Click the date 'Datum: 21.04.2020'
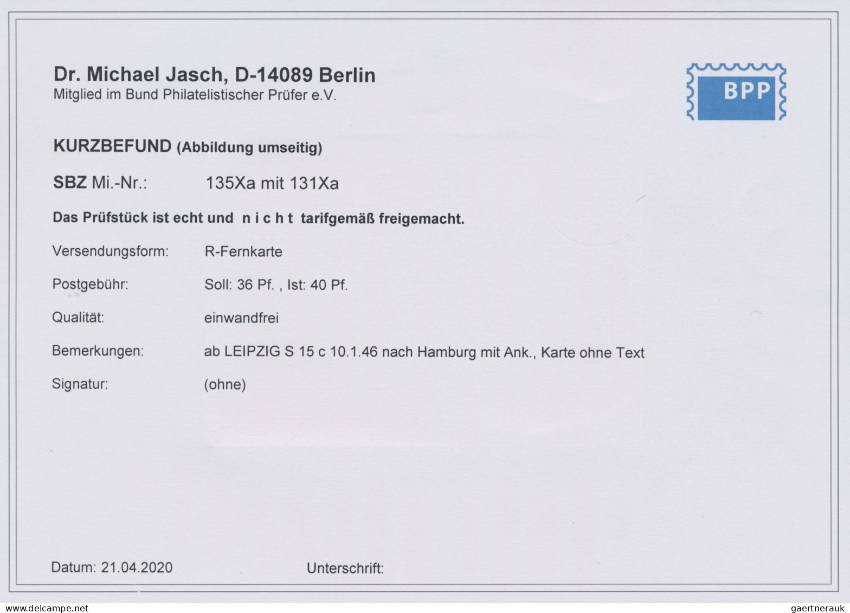The height and width of the screenshot is (613, 850). pos(112,567)
